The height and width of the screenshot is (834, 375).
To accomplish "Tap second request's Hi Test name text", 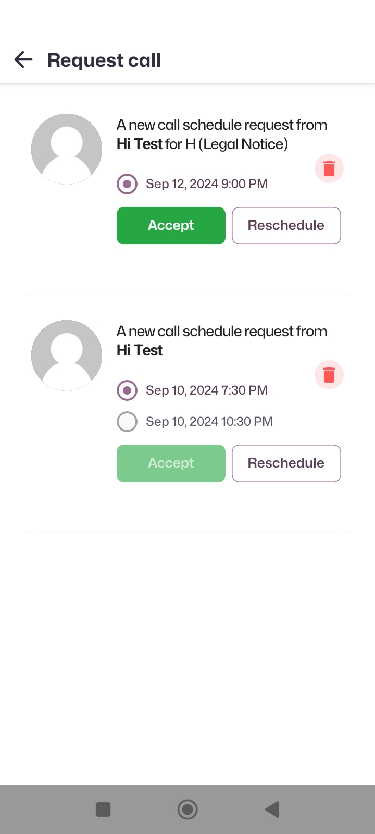I will (x=140, y=350).
